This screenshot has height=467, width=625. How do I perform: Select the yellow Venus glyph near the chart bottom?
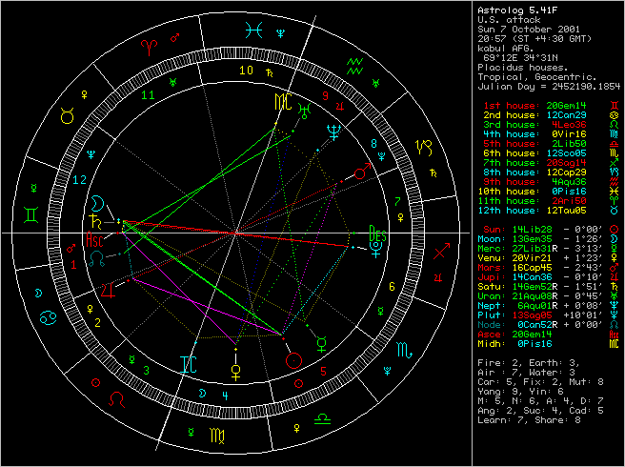[235, 365]
